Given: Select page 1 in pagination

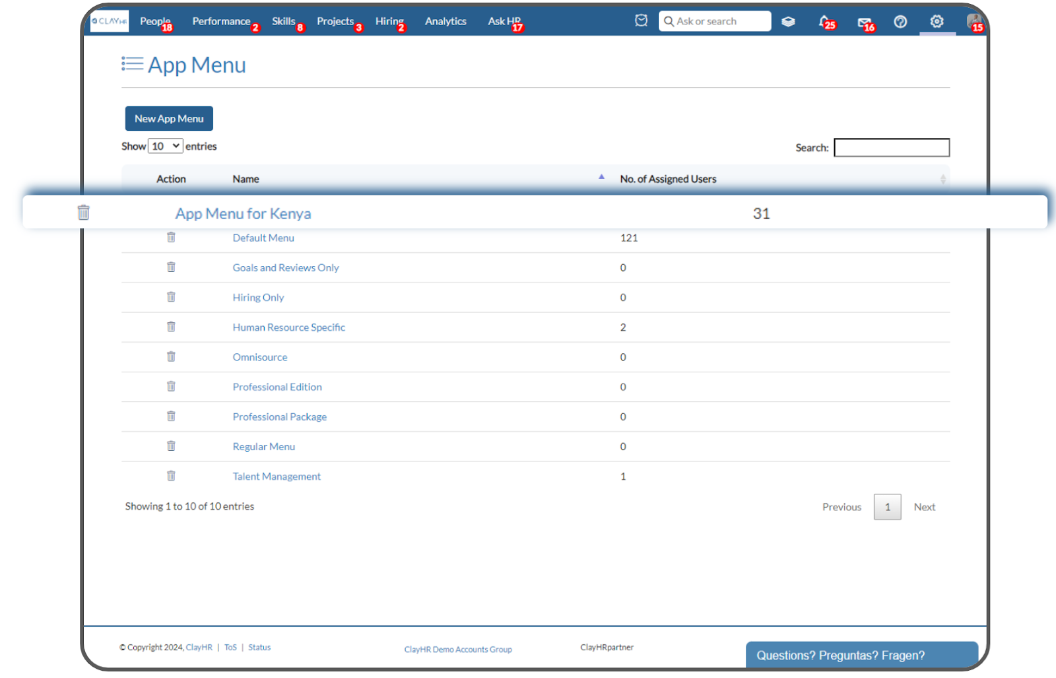Looking at the screenshot, I should [888, 507].
